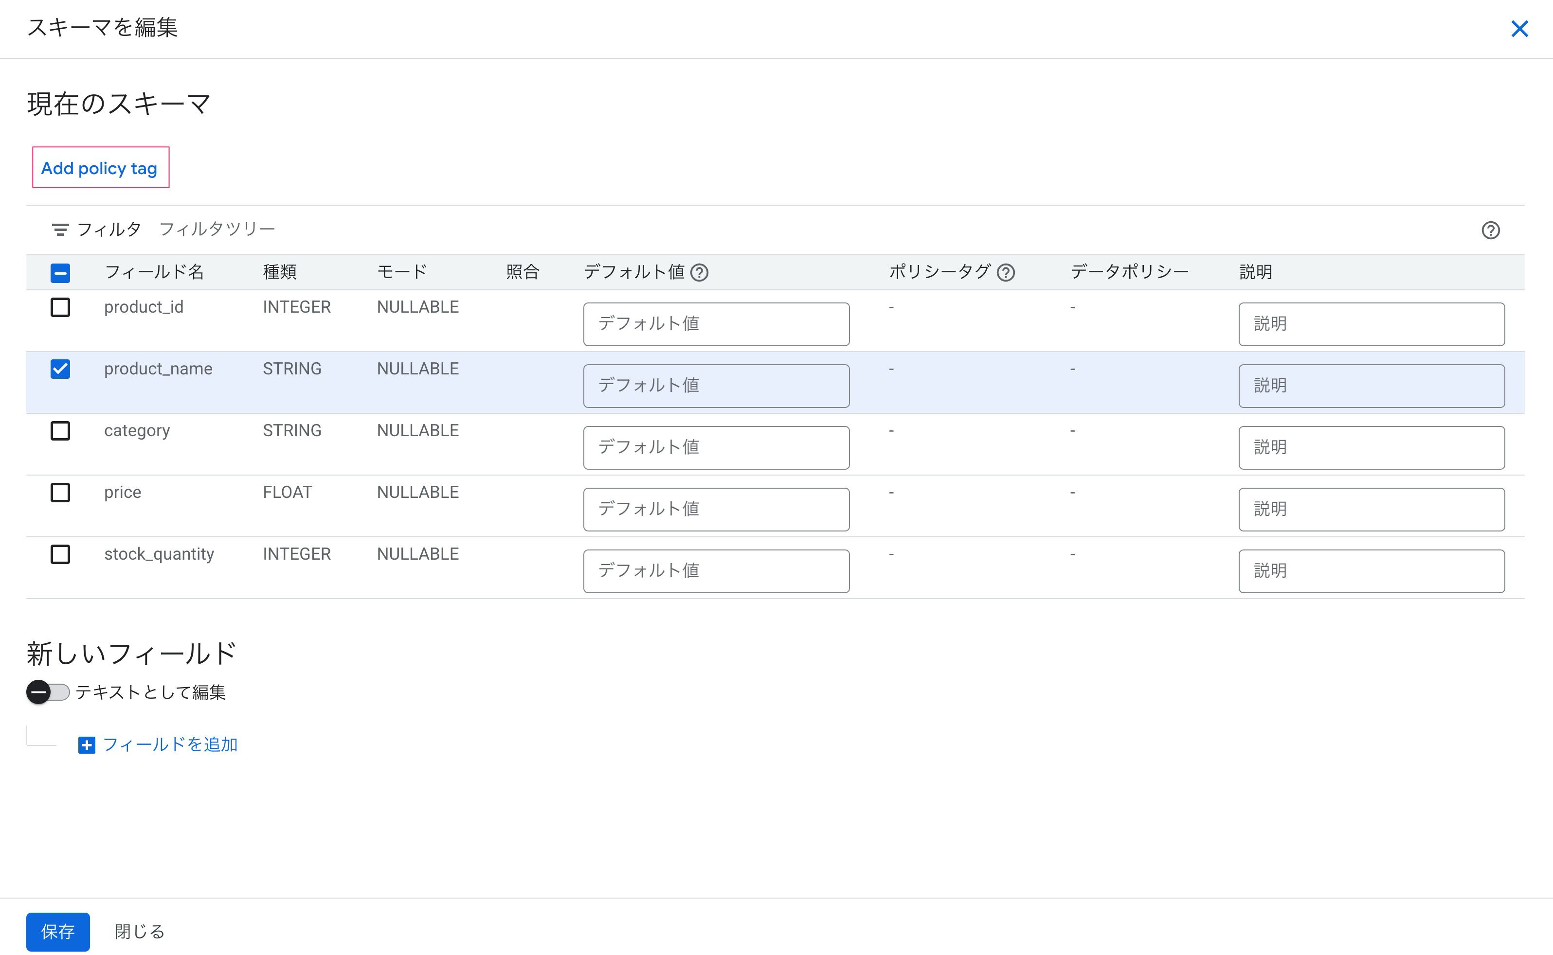Click the filter icon beside フィルタ
The image size is (1553, 955).
pyautogui.click(x=60, y=230)
